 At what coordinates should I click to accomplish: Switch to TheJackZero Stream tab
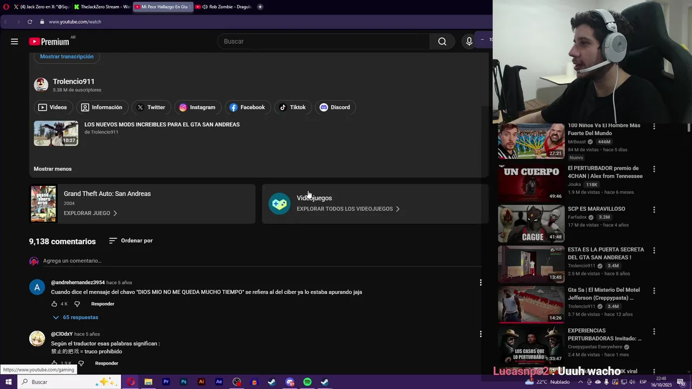coord(102,6)
